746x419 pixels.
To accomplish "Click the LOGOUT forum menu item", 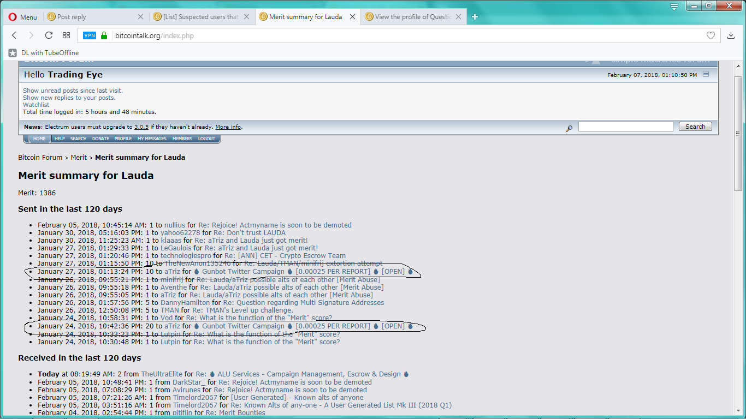I will 206,139.
